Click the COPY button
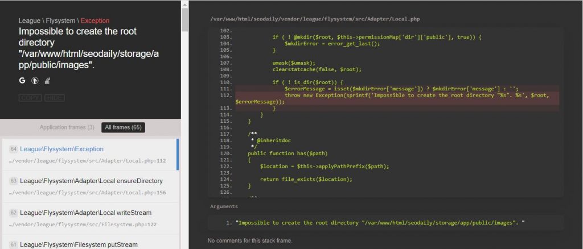This screenshot has width=583, height=249. pos(30,98)
